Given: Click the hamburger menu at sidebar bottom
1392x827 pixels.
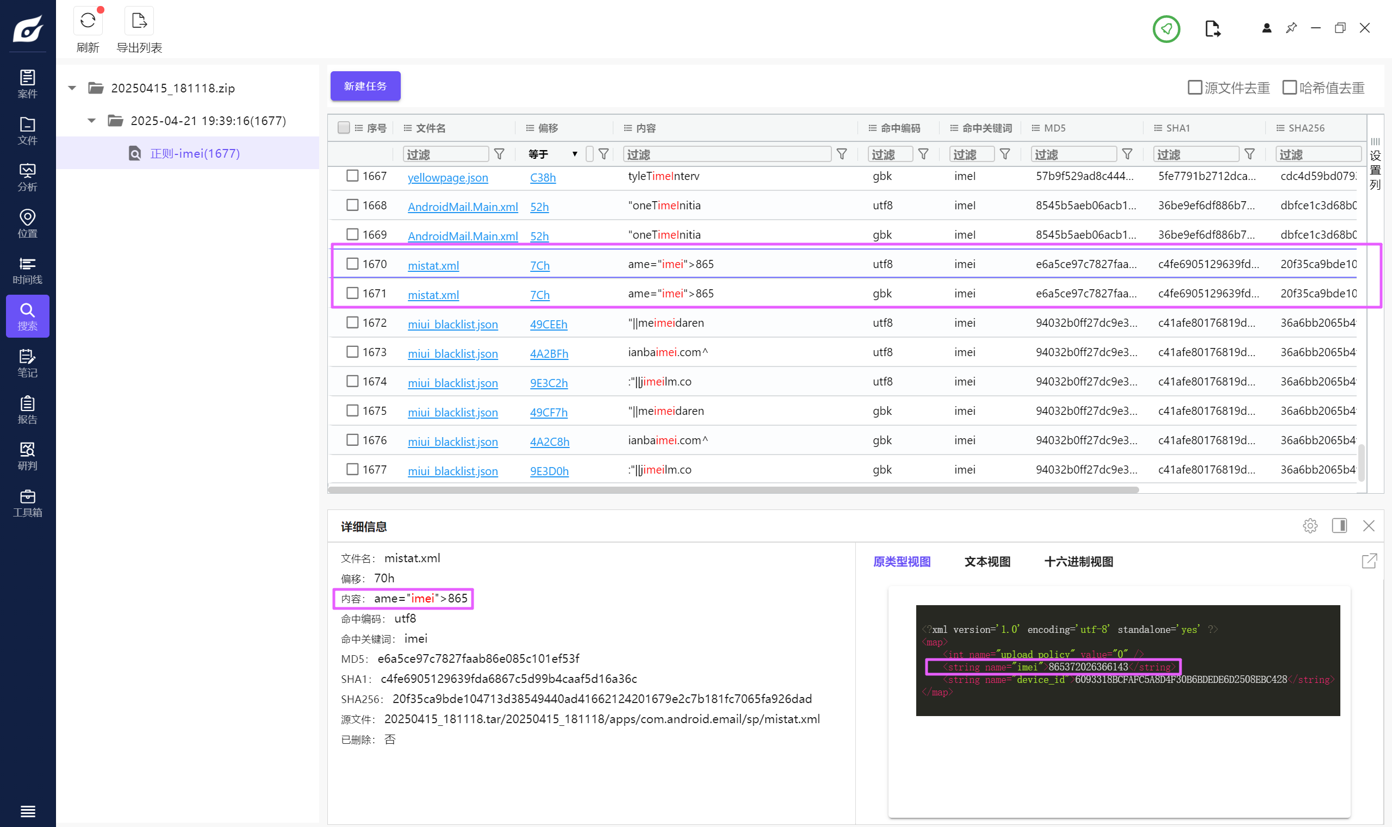Looking at the screenshot, I should click(x=27, y=811).
